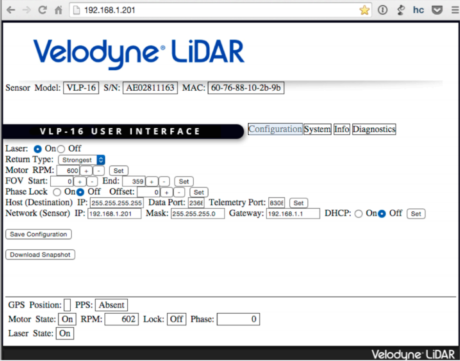Click the page icon in address bar
Image resolution: width=460 pixels, height=361 pixels.
coord(77,10)
